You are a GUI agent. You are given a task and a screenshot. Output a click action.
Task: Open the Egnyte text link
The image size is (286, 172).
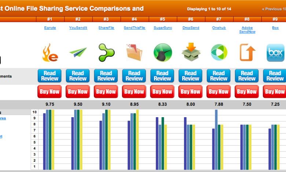coord(50,28)
